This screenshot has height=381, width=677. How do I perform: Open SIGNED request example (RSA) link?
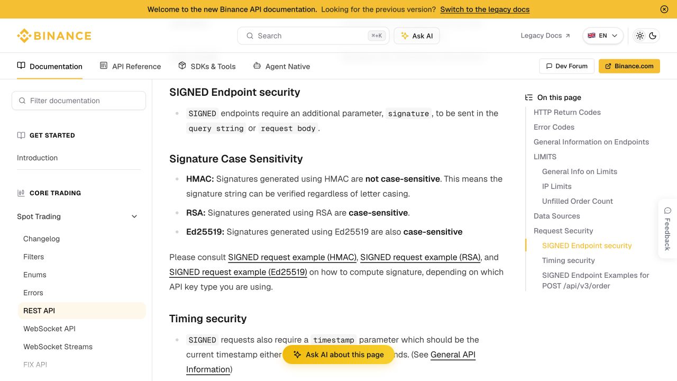pyautogui.click(x=420, y=257)
